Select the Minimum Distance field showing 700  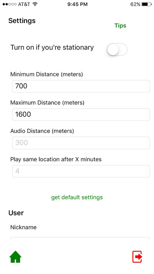tap(81, 86)
